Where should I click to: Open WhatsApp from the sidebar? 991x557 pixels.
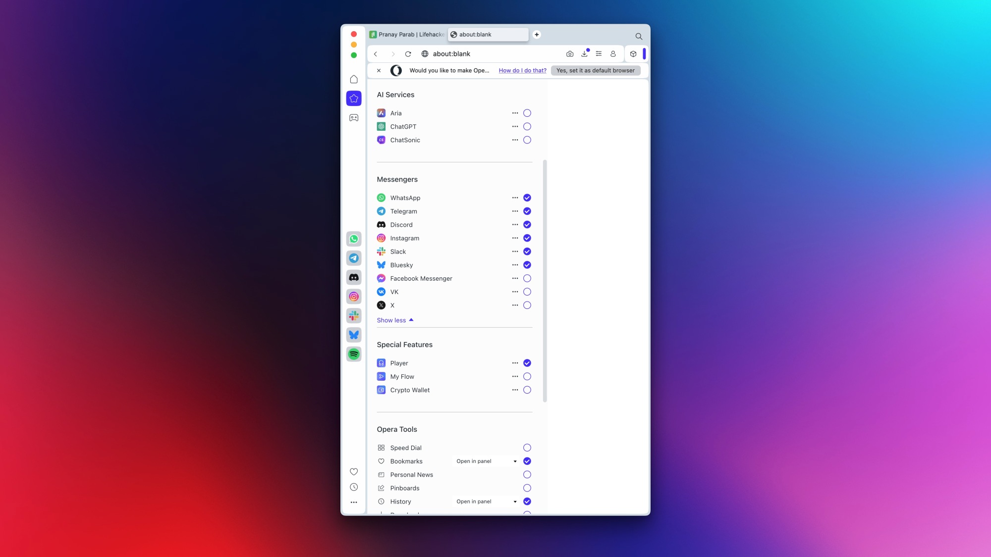pyautogui.click(x=354, y=239)
